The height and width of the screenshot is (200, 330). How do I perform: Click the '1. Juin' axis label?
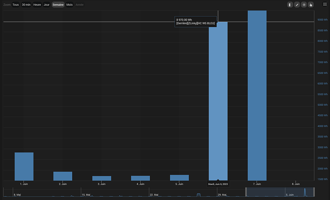point(24,184)
